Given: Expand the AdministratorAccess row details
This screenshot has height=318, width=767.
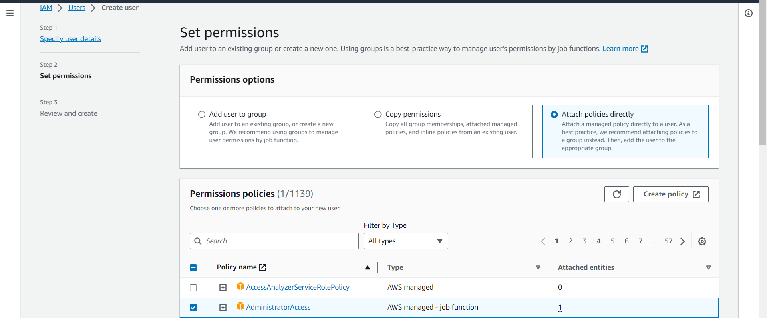Looking at the screenshot, I should (223, 308).
